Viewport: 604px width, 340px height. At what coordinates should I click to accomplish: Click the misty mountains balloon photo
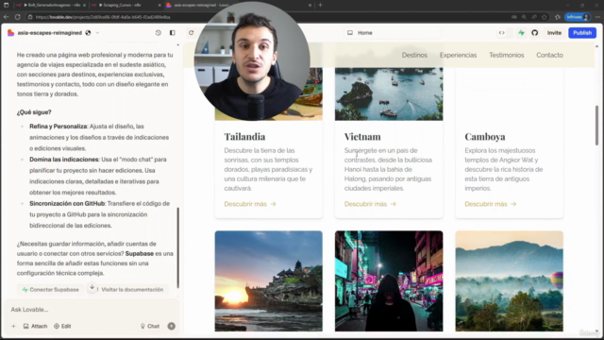(509, 281)
